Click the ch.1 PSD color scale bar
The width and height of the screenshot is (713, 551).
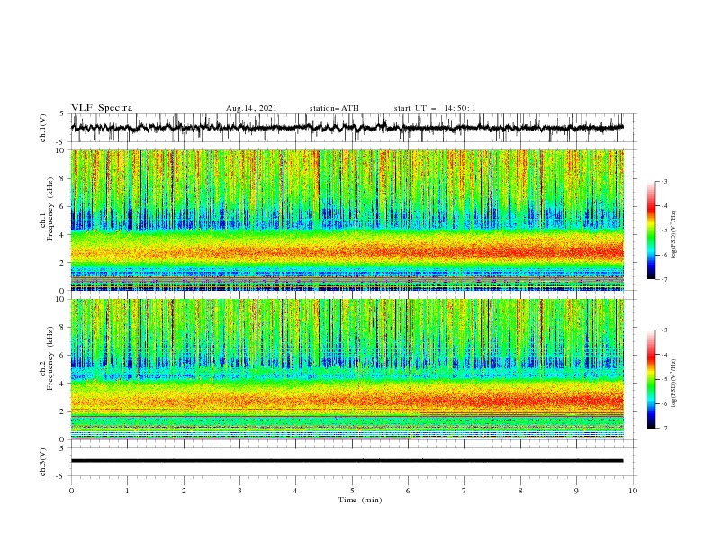(651, 230)
